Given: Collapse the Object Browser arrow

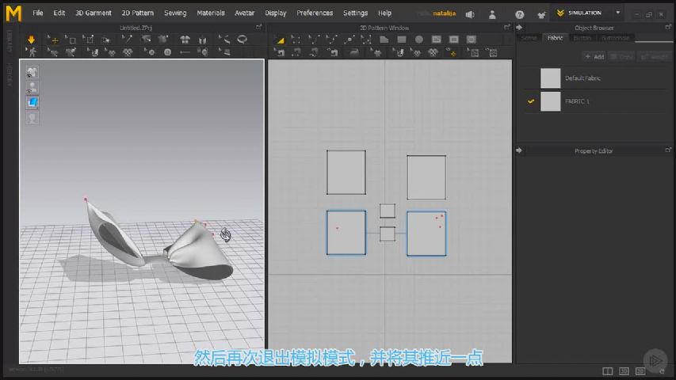Looking at the screenshot, I should tap(519, 28).
